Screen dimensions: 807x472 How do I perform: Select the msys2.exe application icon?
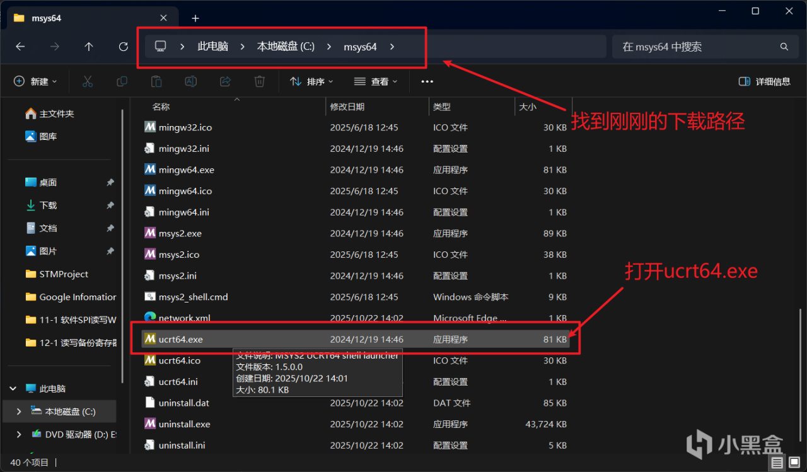150,233
